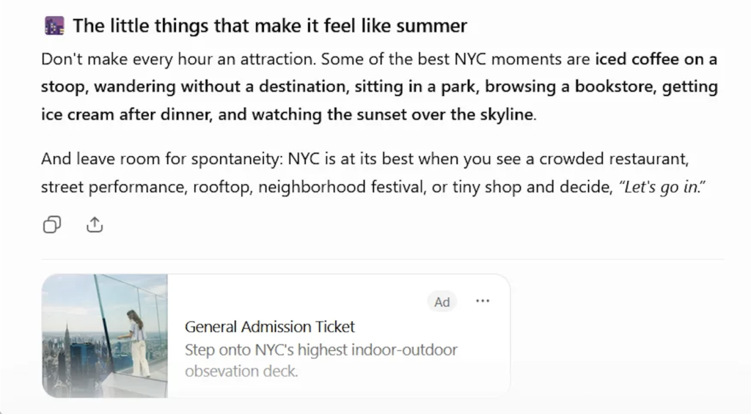Click the italic quote 'Let's go in.'
The image size is (751, 414).
662,187
